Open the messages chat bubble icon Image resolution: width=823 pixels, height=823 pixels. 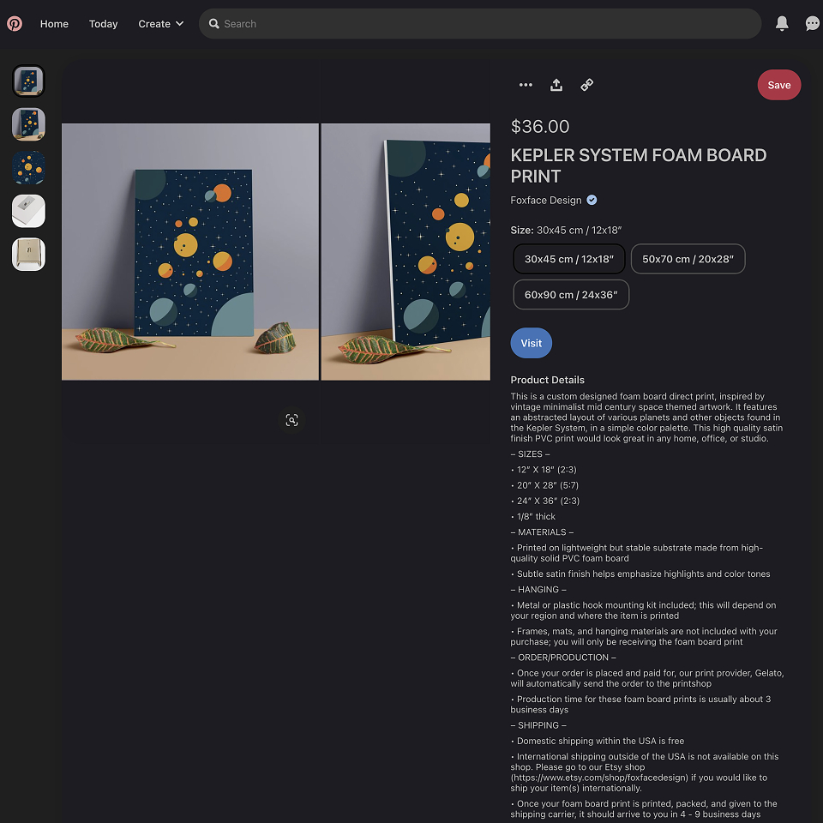pos(812,24)
